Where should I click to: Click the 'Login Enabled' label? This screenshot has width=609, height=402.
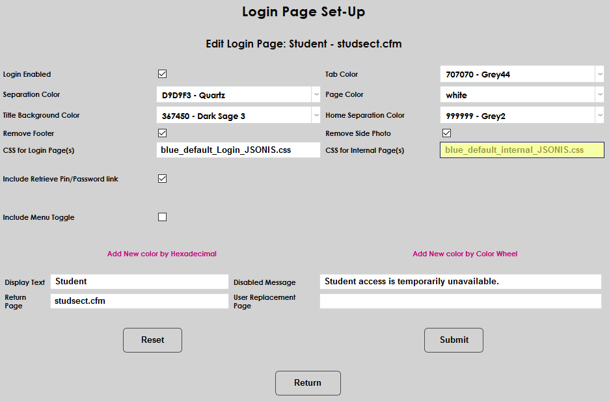(27, 74)
